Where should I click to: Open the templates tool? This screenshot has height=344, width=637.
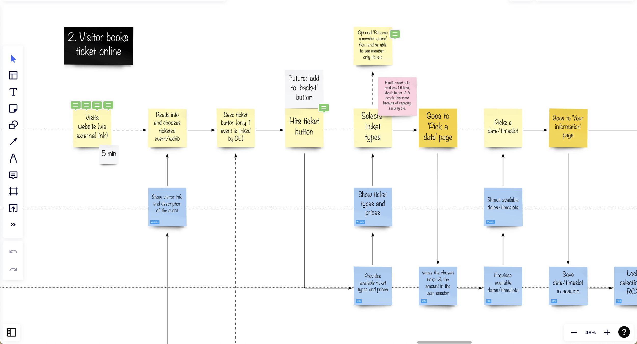tap(13, 75)
